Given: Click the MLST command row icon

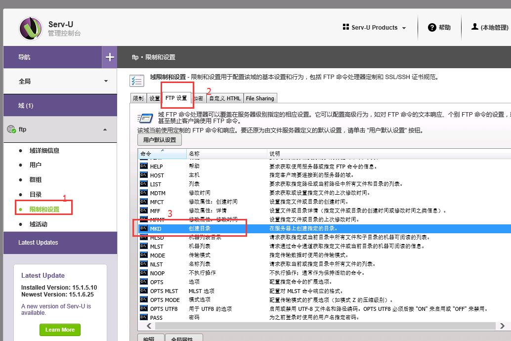Looking at the screenshot, I should point(144,246).
